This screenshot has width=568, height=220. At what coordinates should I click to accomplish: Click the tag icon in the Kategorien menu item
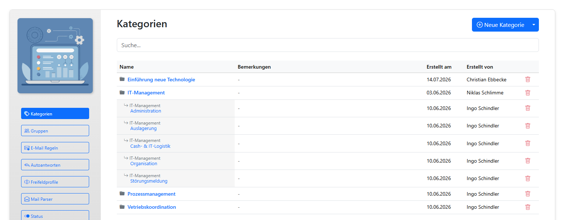[27, 114]
